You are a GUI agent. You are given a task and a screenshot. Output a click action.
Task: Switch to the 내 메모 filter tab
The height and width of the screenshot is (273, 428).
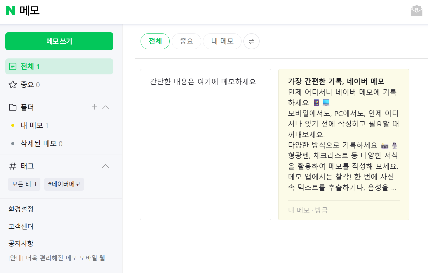click(x=222, y=41)
